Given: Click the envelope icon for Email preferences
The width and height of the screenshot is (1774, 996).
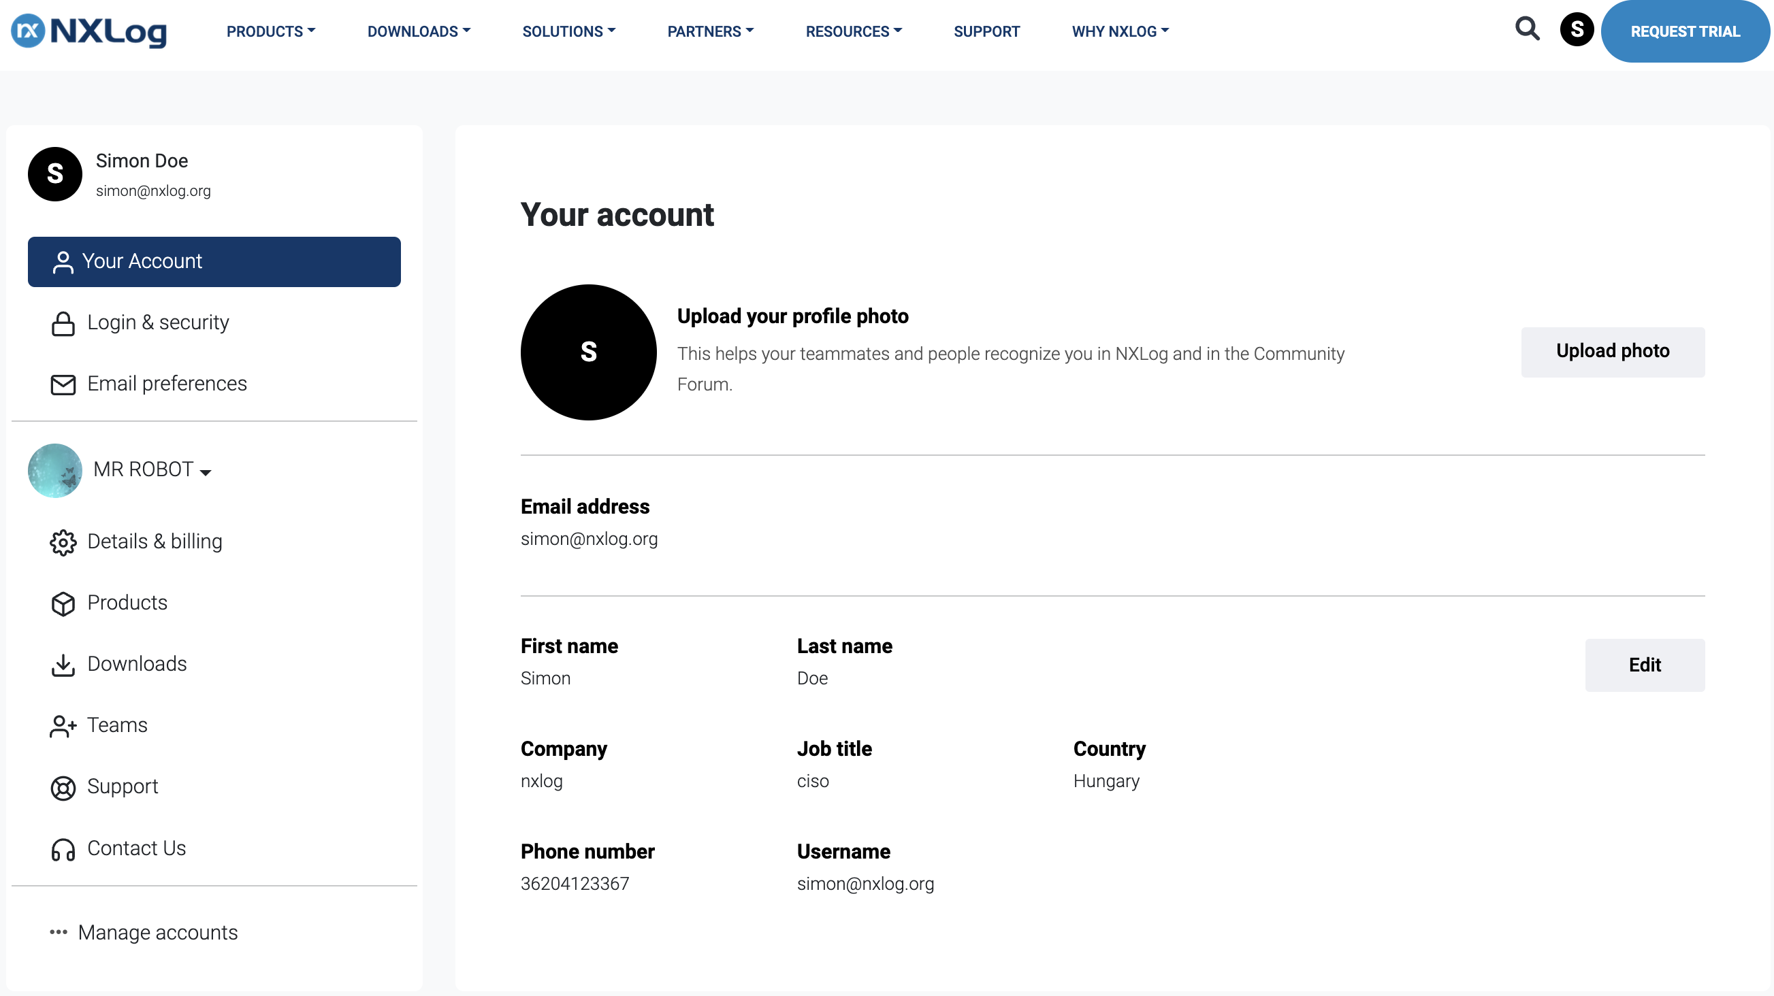Looking at the screenshot, I should (63, 384).
